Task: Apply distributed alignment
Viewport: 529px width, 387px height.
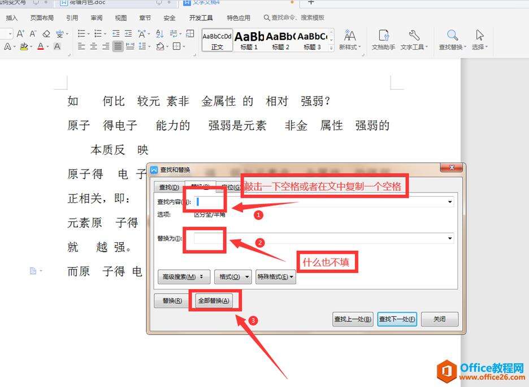Action: (x=130, y=46)
